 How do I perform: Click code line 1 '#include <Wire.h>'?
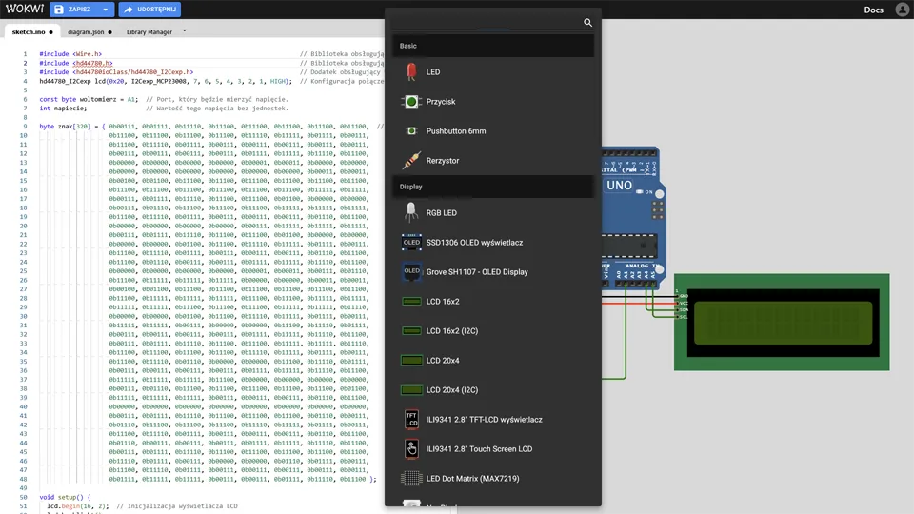click(70, 54)
